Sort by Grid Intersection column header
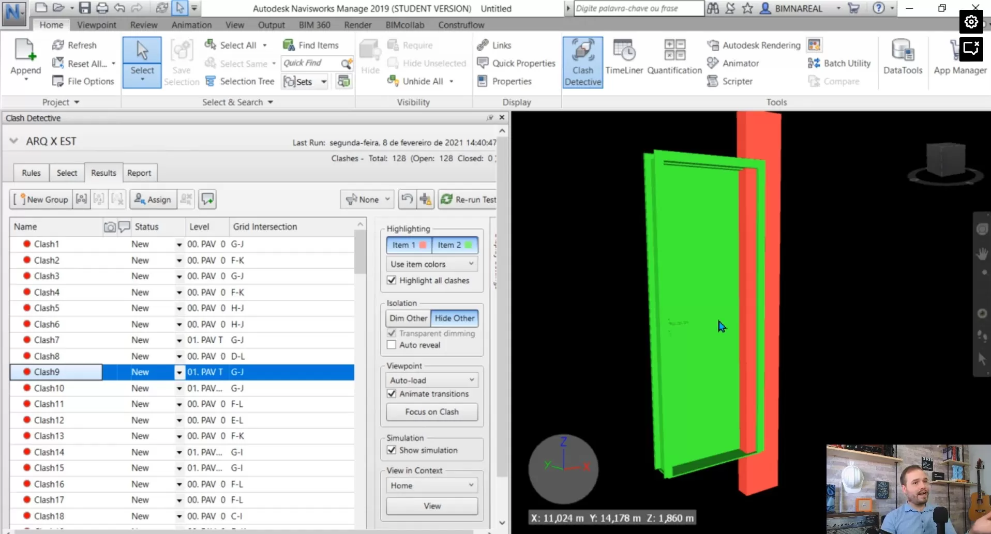Screen dimensions: 991x534 (x=292, y=226)
